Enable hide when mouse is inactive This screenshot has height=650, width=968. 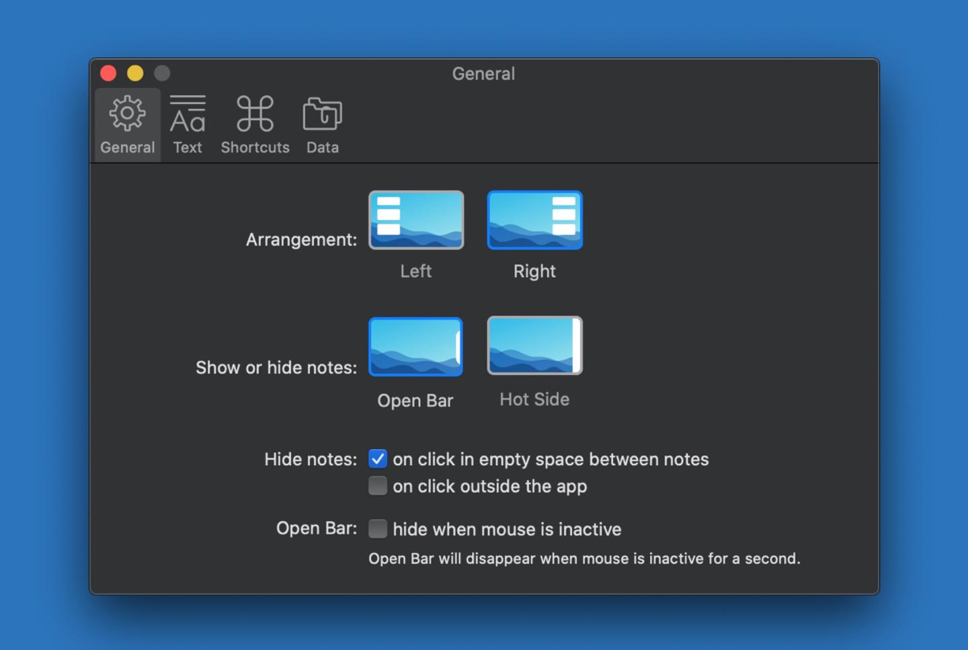[x=378, y=529]
